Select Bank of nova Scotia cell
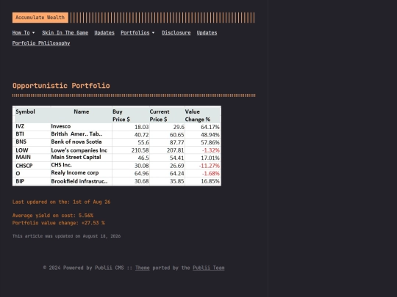397x297 pixels. click(x=76, y=142)
